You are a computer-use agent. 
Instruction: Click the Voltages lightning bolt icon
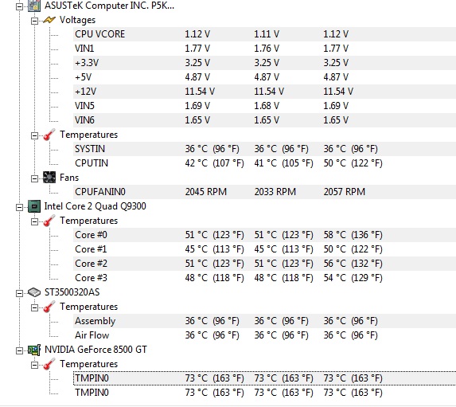coord(49,20)
